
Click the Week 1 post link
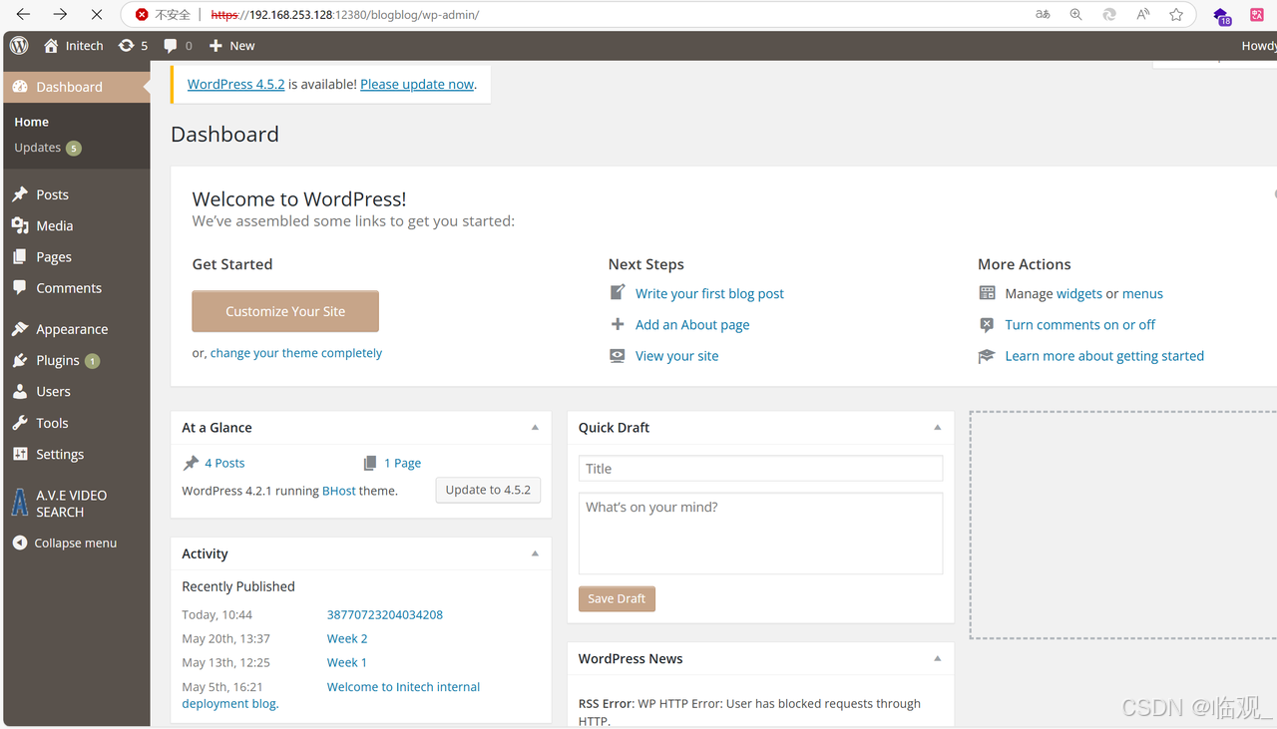347,662
